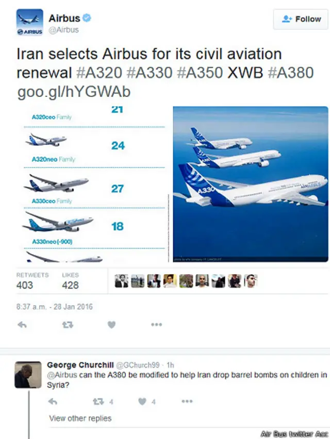Open the Airbus profile avatar
Viewport: 330px width, 439px height.
tap(30, 22)
